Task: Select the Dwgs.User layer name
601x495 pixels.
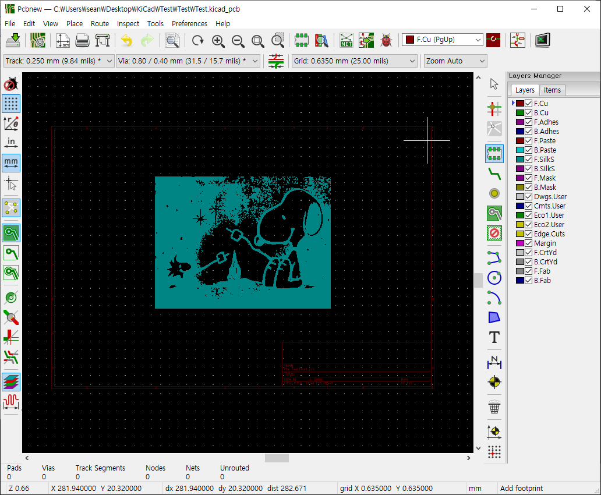Action: point(550,197)
